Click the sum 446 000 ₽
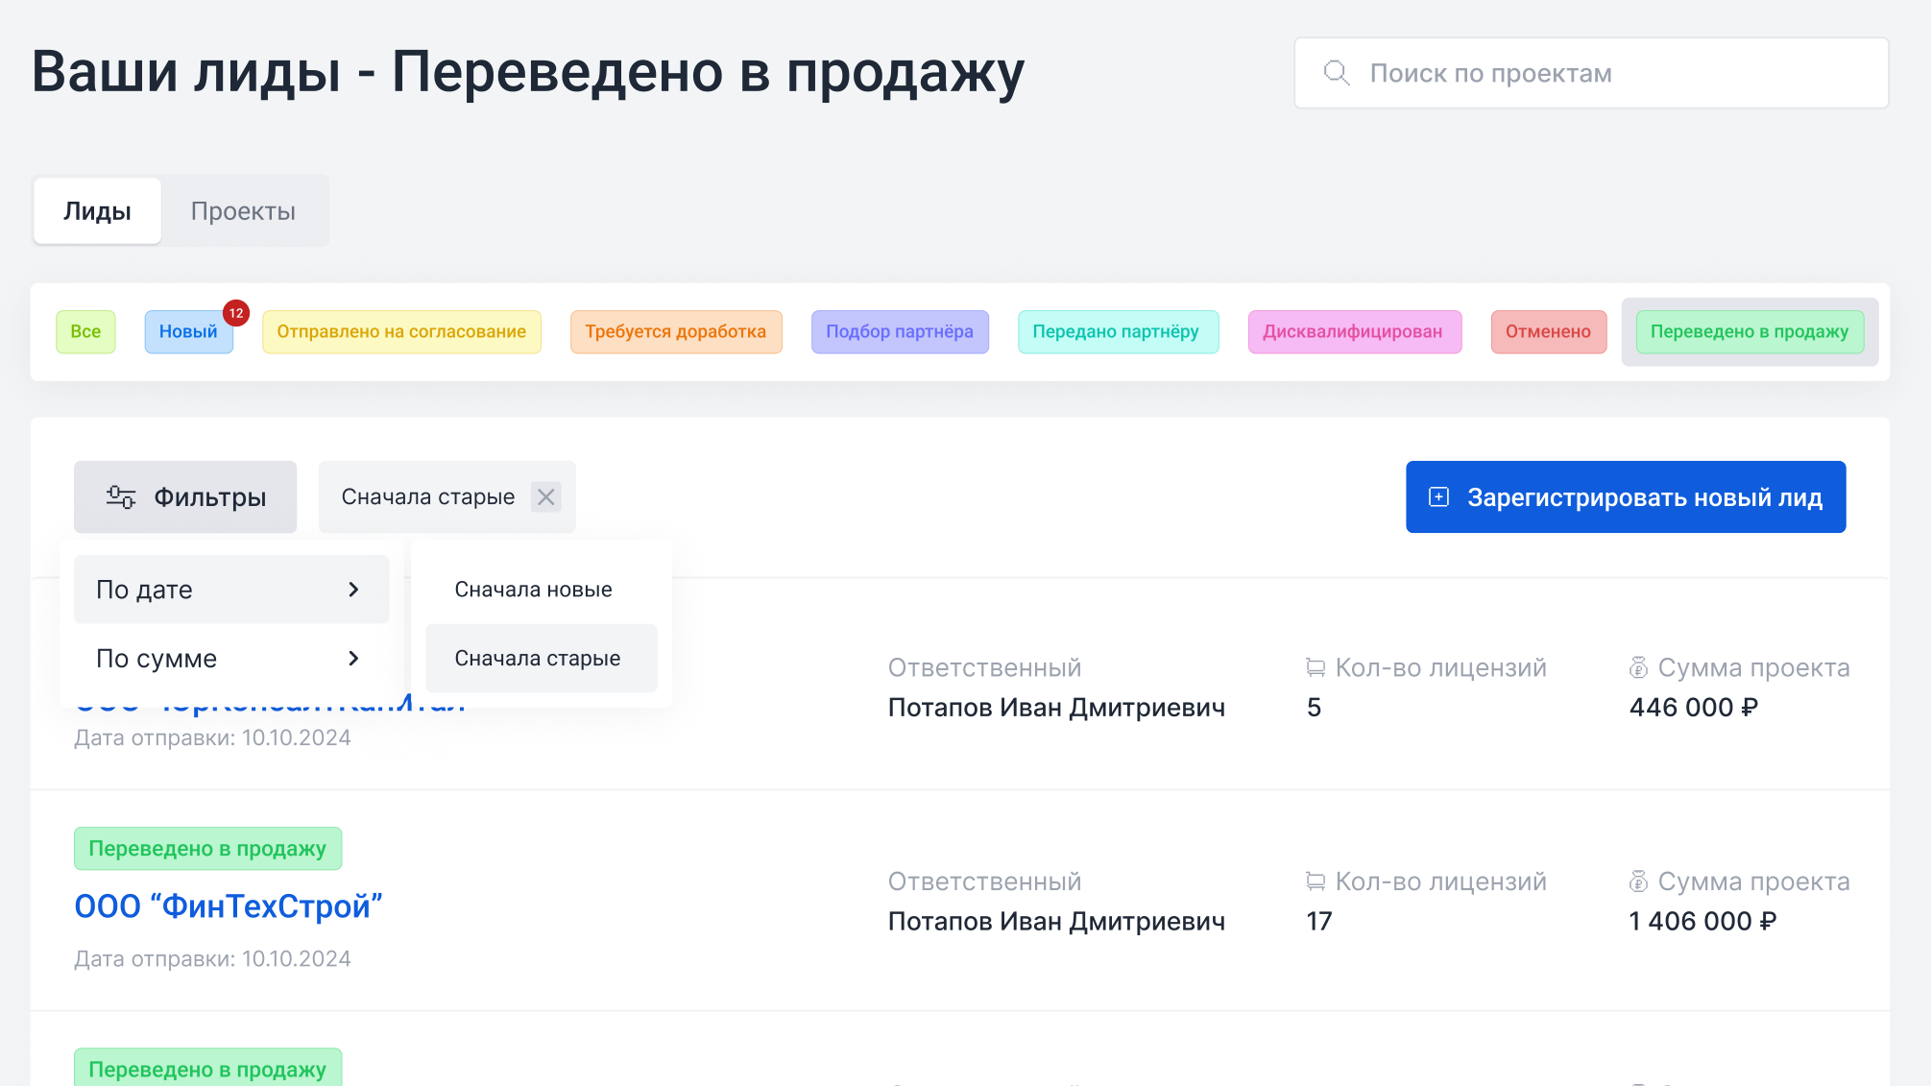 point(1694,708)
